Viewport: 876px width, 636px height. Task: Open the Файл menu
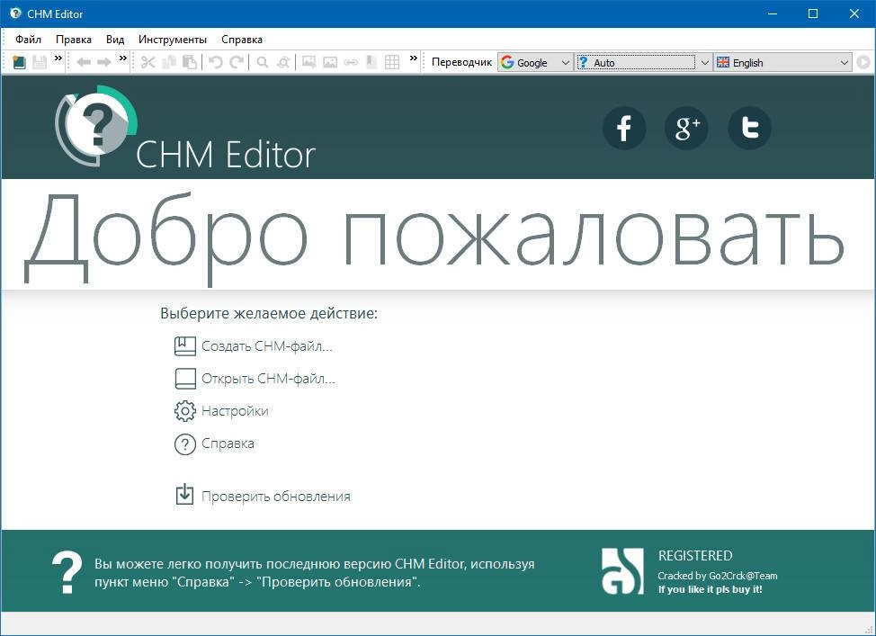pos(29,40)
